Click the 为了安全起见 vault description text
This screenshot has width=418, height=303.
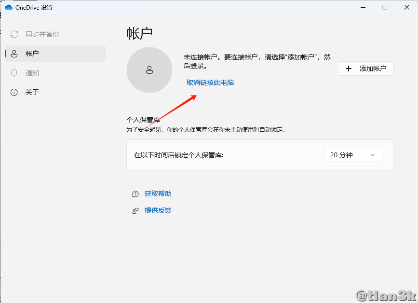(206, 130)
